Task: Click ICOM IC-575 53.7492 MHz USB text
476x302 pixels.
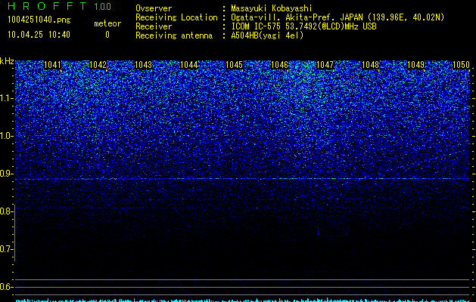Action: (304, 26)
